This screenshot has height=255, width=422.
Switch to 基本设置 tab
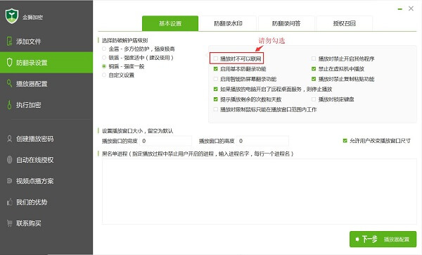click(x=170, y=23)
